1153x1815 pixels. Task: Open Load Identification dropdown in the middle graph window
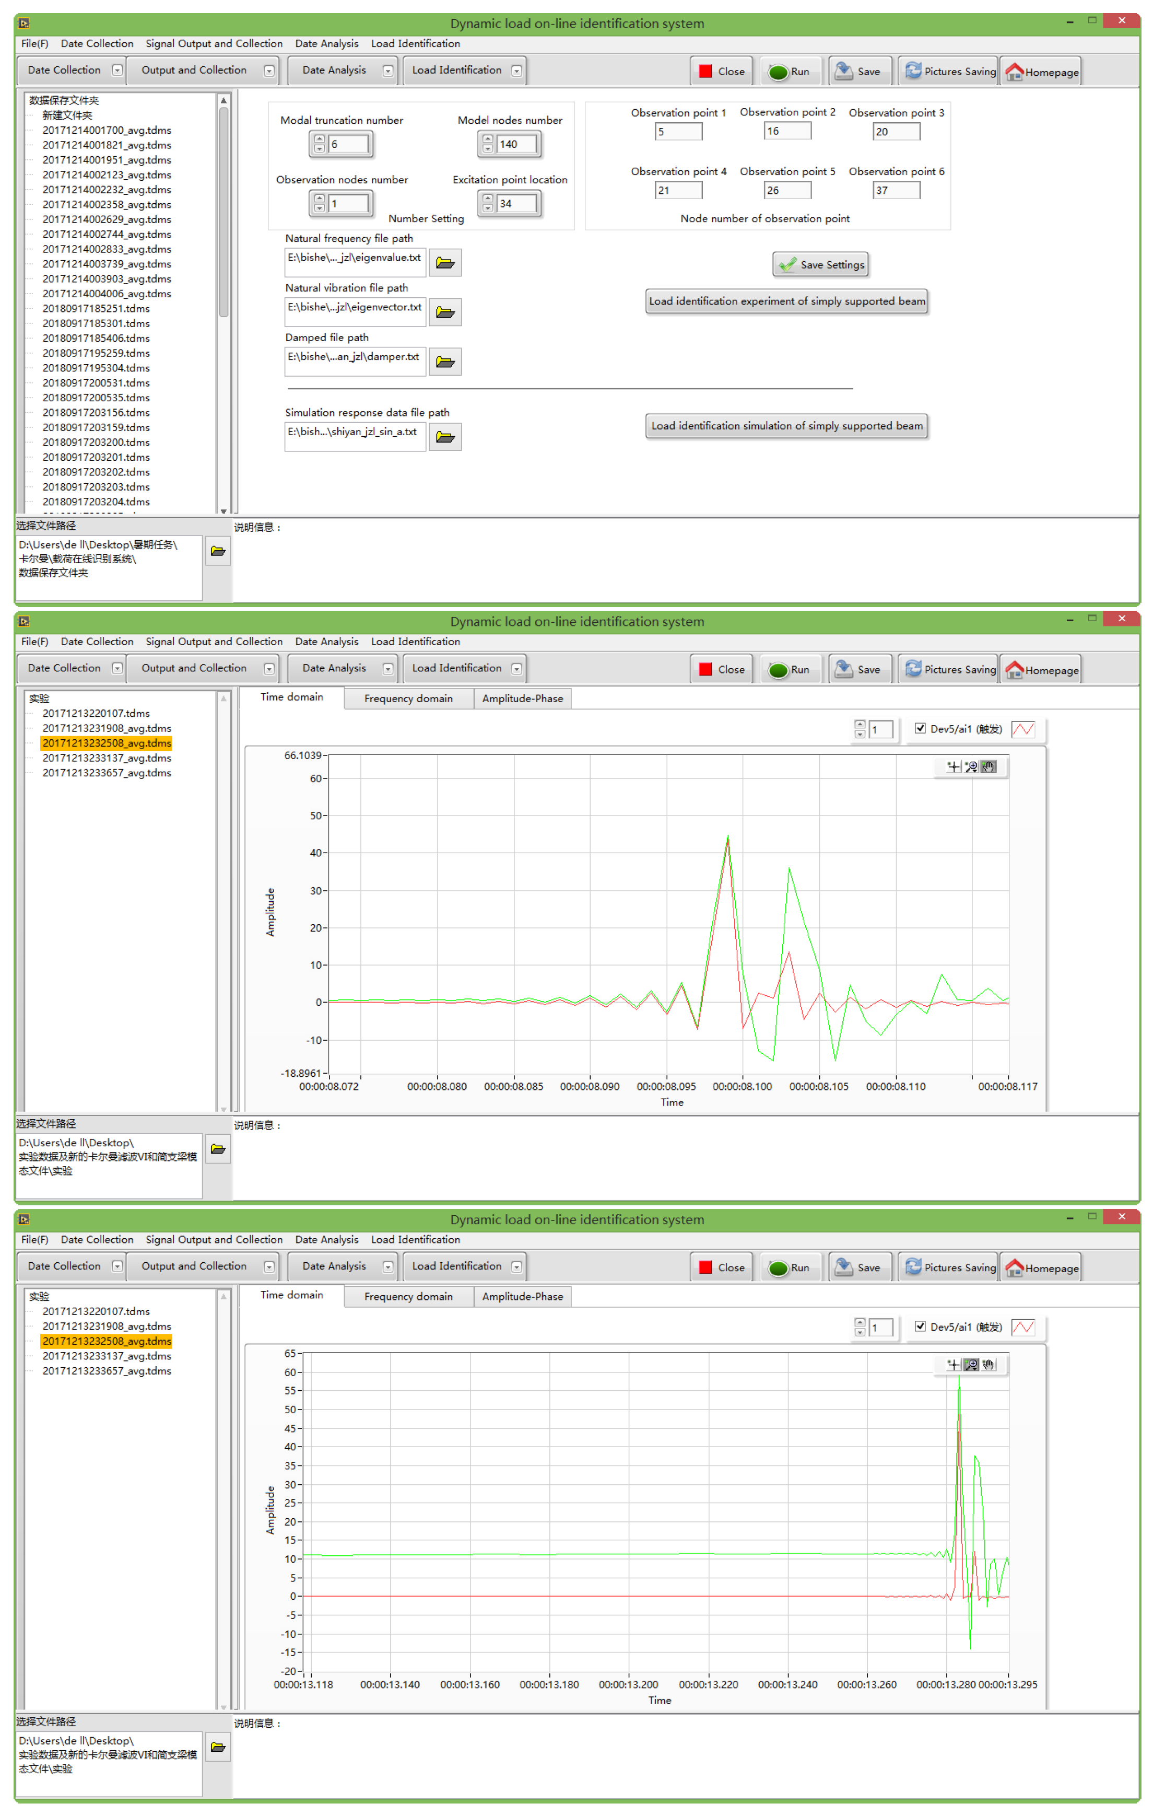pyautogui.click(x=516, y=669)
